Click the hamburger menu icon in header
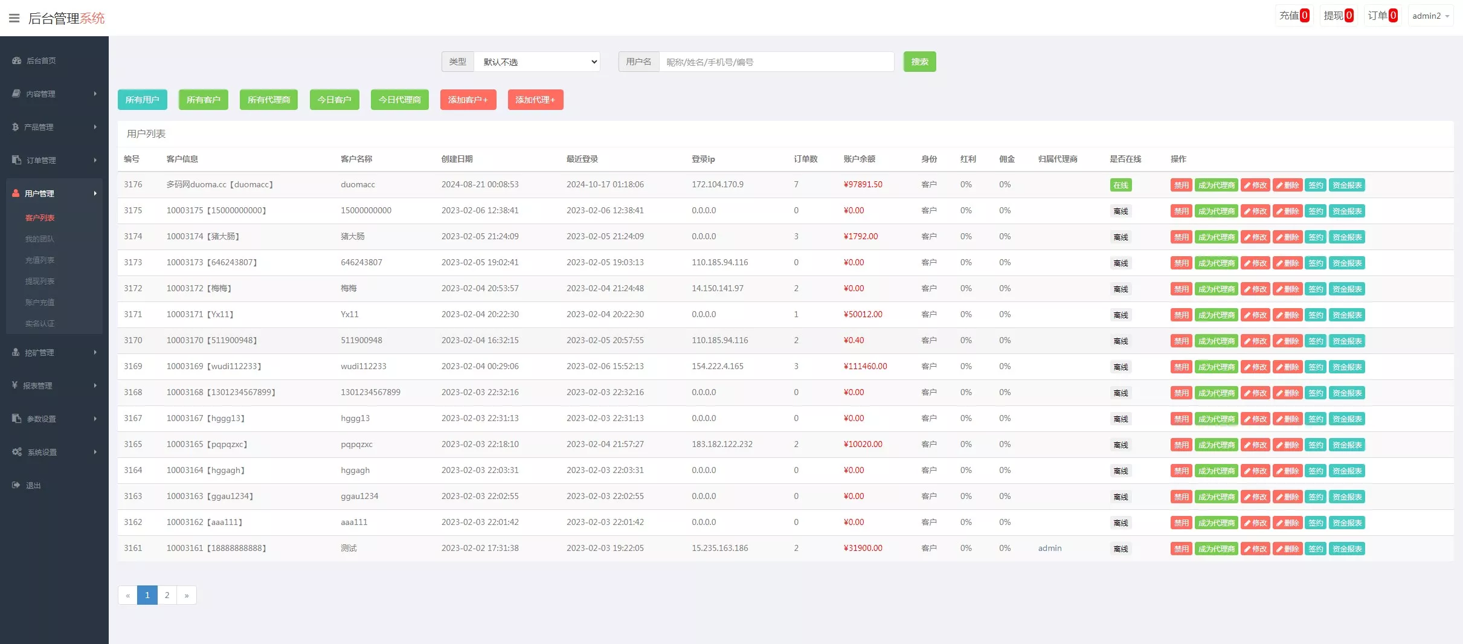Screen dimensions: 1463x644 pos(14,18)
